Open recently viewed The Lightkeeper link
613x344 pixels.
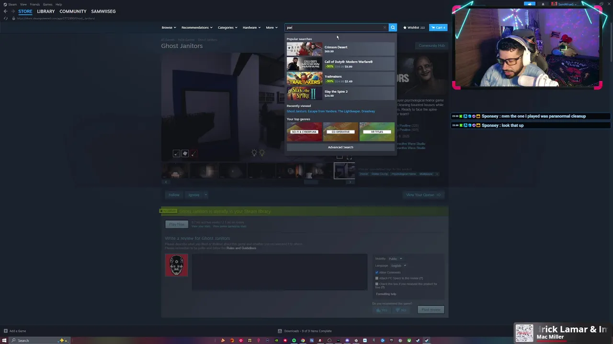[x=349, y=111]
